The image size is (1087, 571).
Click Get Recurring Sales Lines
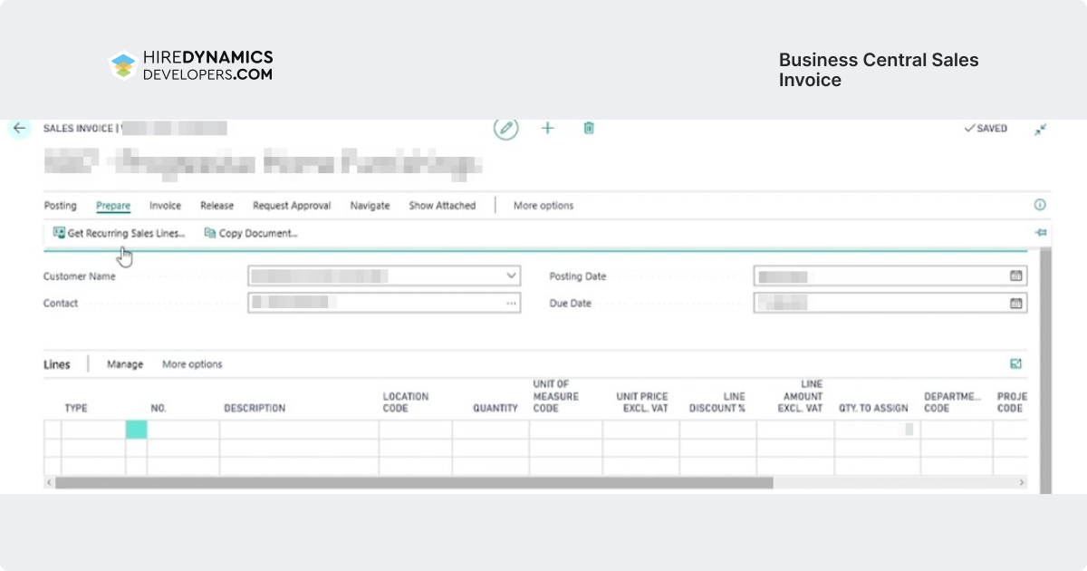click(120, 233)
